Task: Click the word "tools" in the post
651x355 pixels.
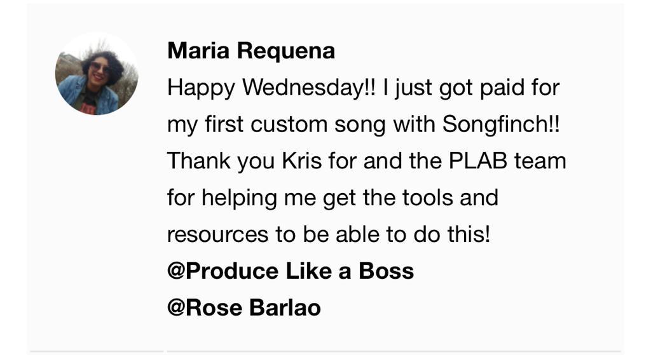Action: point(427,198)
